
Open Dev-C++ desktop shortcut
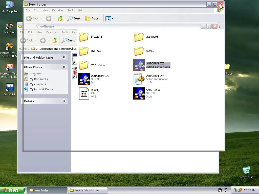(10, 90)
